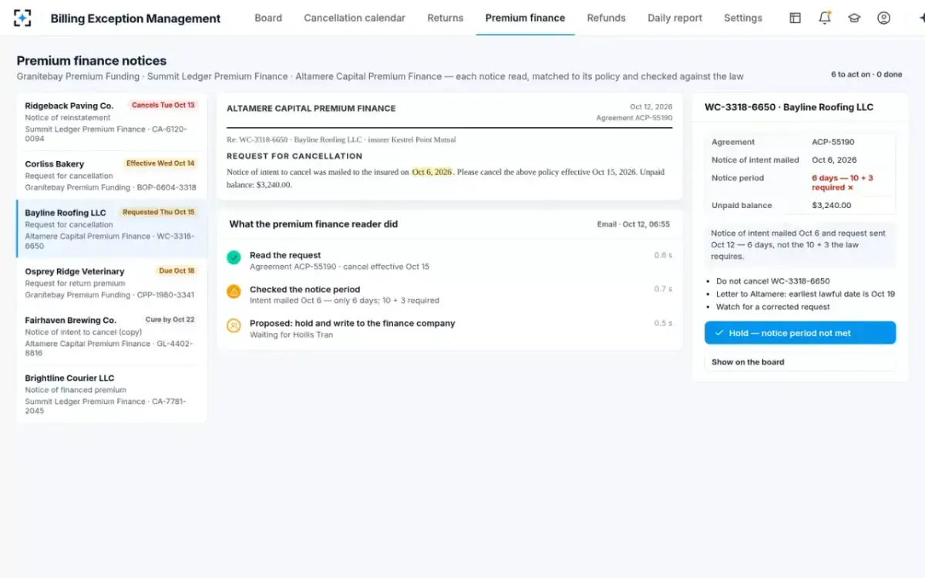The width and height of the screenshot is (925, 578).
Task: Select the Ridgeback Paving Co. notice
Action: click(x=112, y=122)
